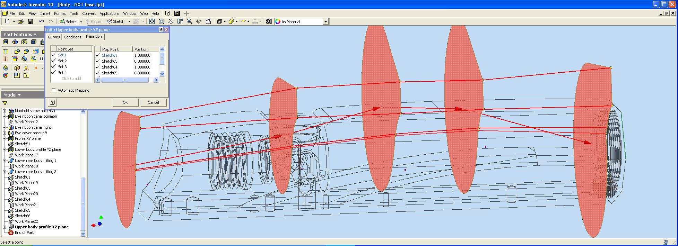Open display mode dropdown arrow
The image size is (678, 246).
point(224,21)
